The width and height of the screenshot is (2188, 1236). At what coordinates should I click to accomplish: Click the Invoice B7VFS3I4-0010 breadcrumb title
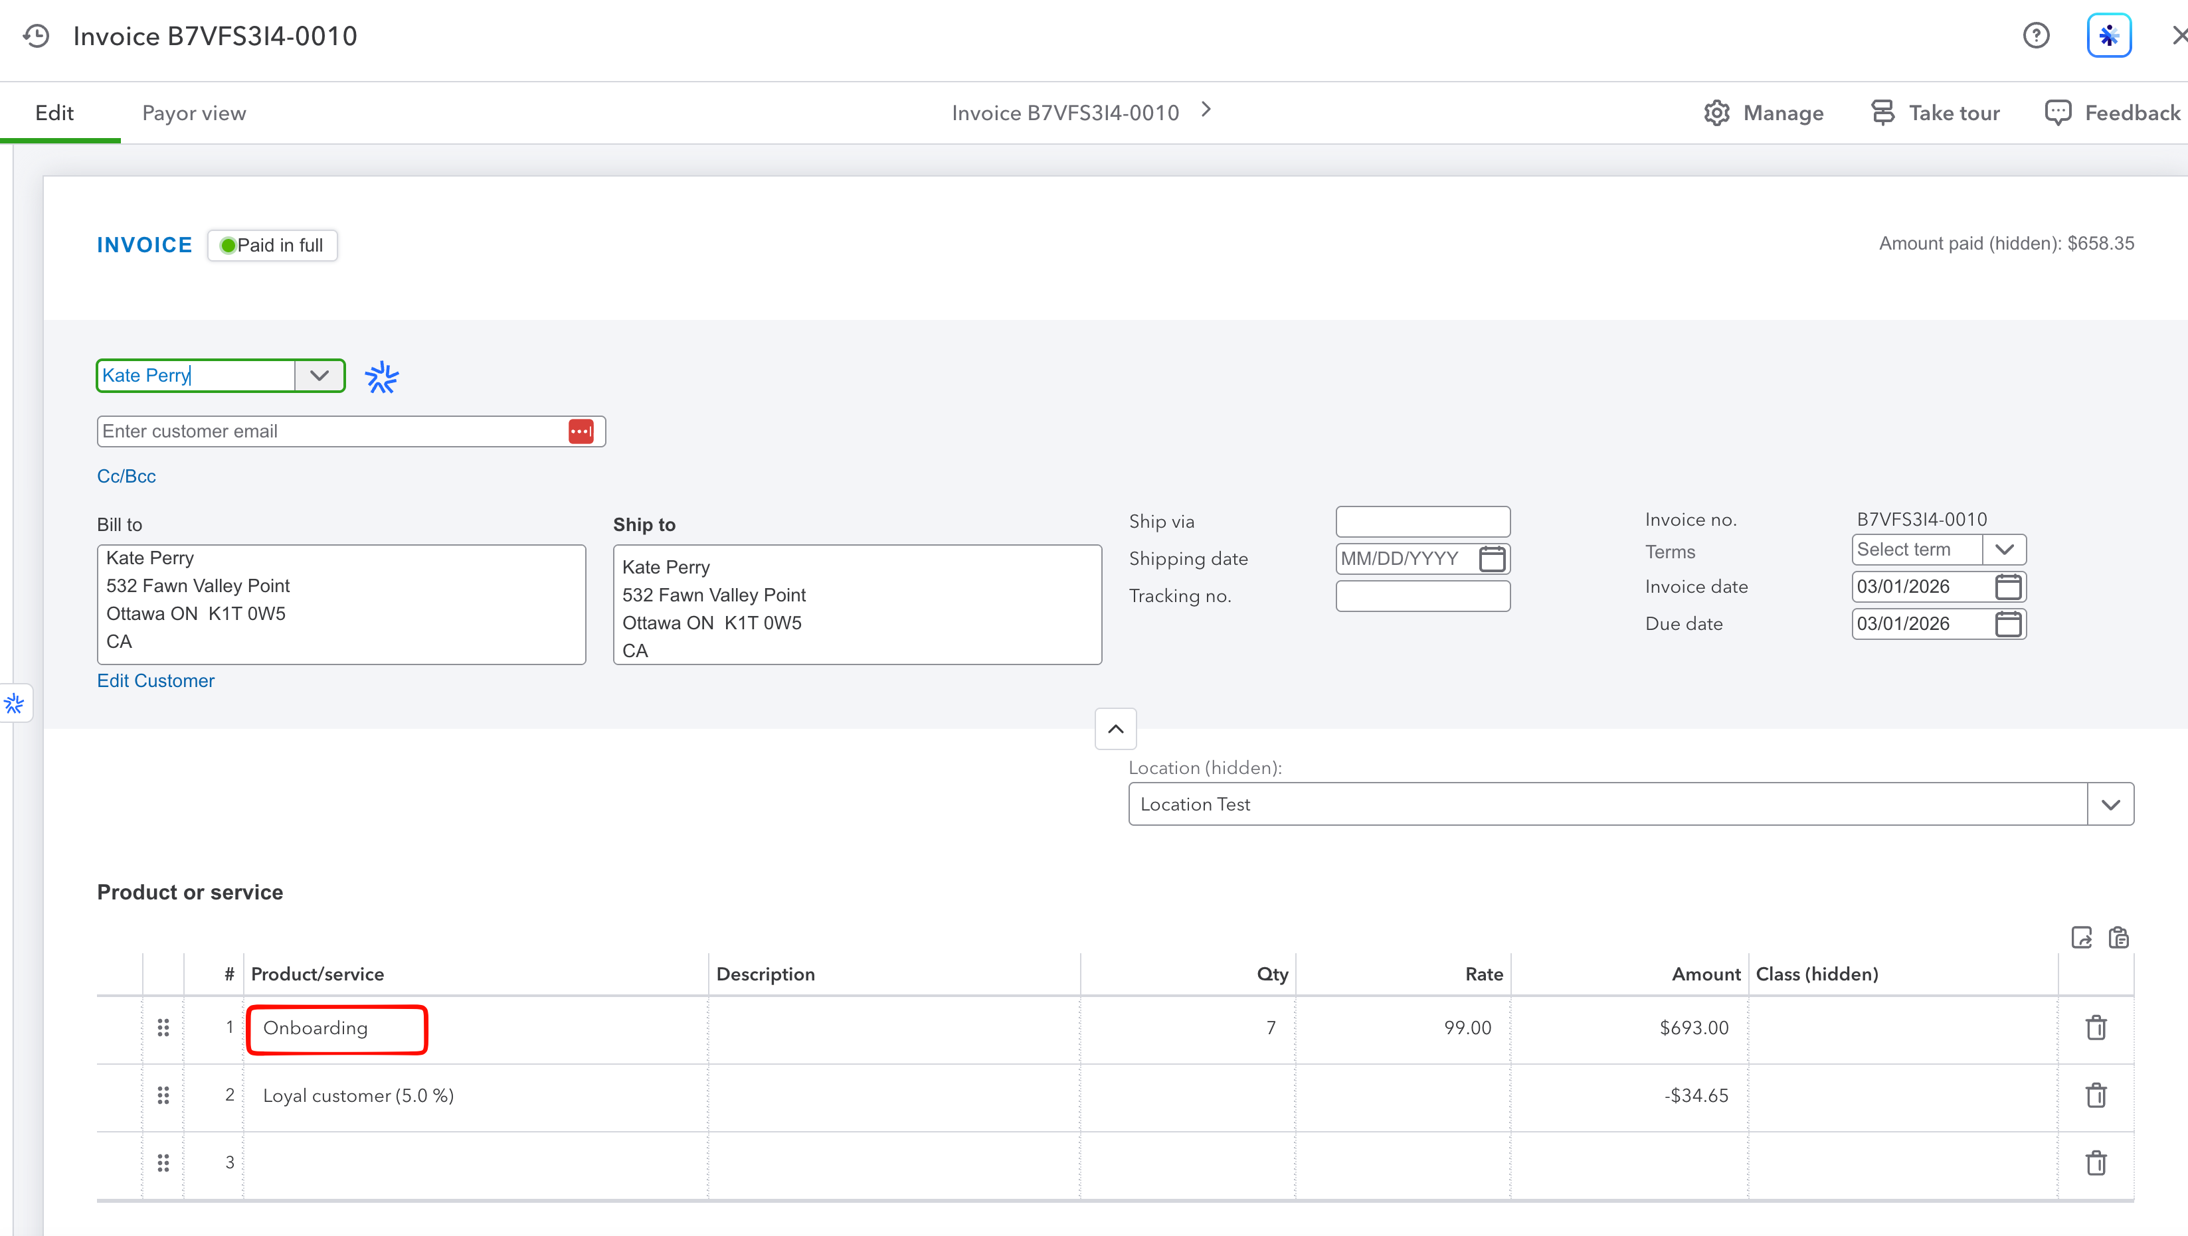(1065, 113)
